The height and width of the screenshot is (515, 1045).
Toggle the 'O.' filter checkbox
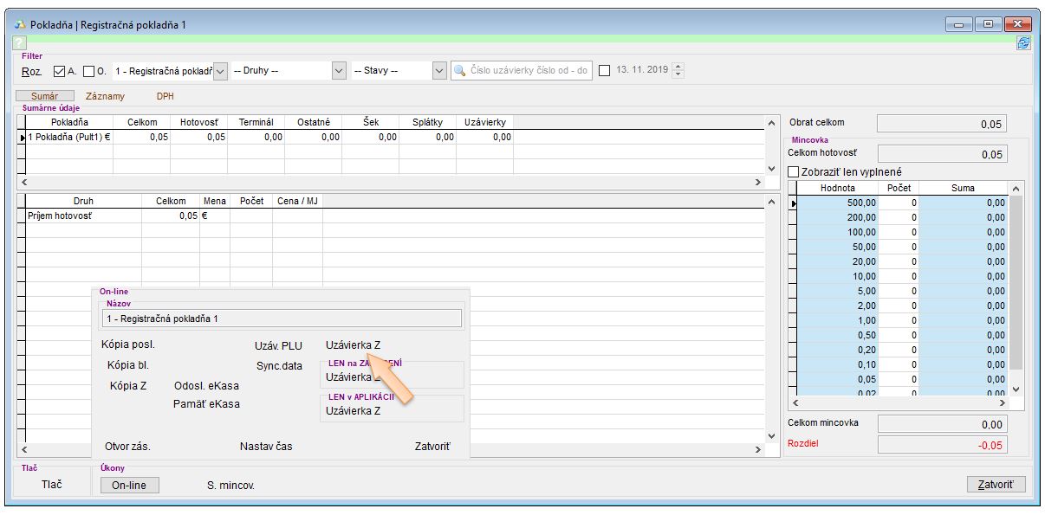(x=88, y=71)
